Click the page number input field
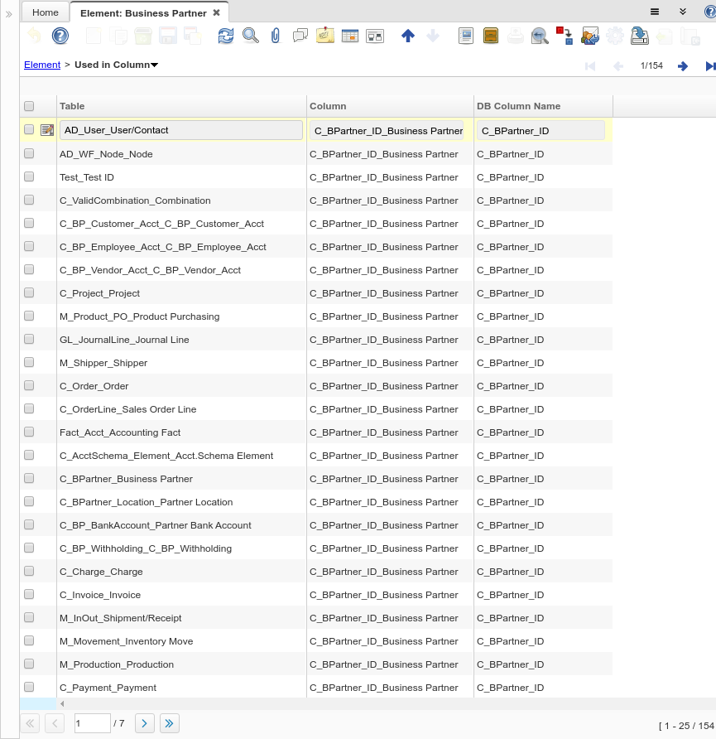This screenshot has height=739, width=716. click(x=92, y=723)
